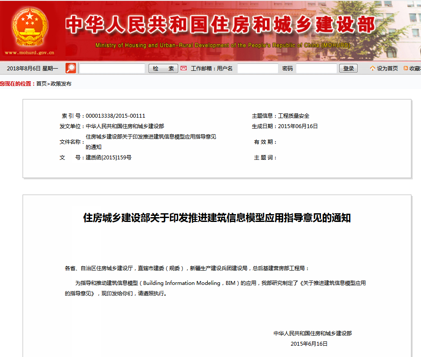This screenshot has height=357, width=421.
Task: Click document number 建质函[2015]159号
Action: pyautogui.click(x=109, y=158)
